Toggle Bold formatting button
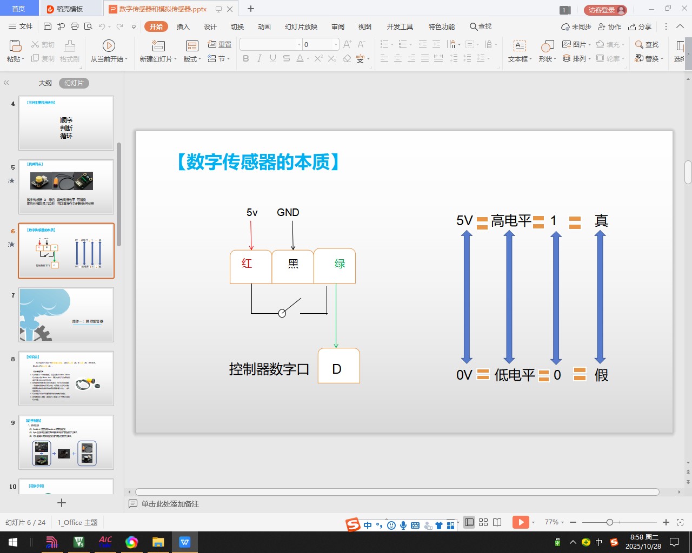 pos(246,58)
